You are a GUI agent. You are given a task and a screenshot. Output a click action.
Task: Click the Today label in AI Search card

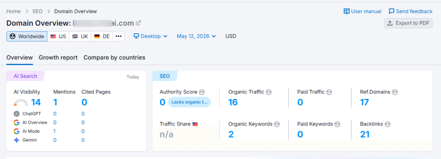click(x=133, y=77)
